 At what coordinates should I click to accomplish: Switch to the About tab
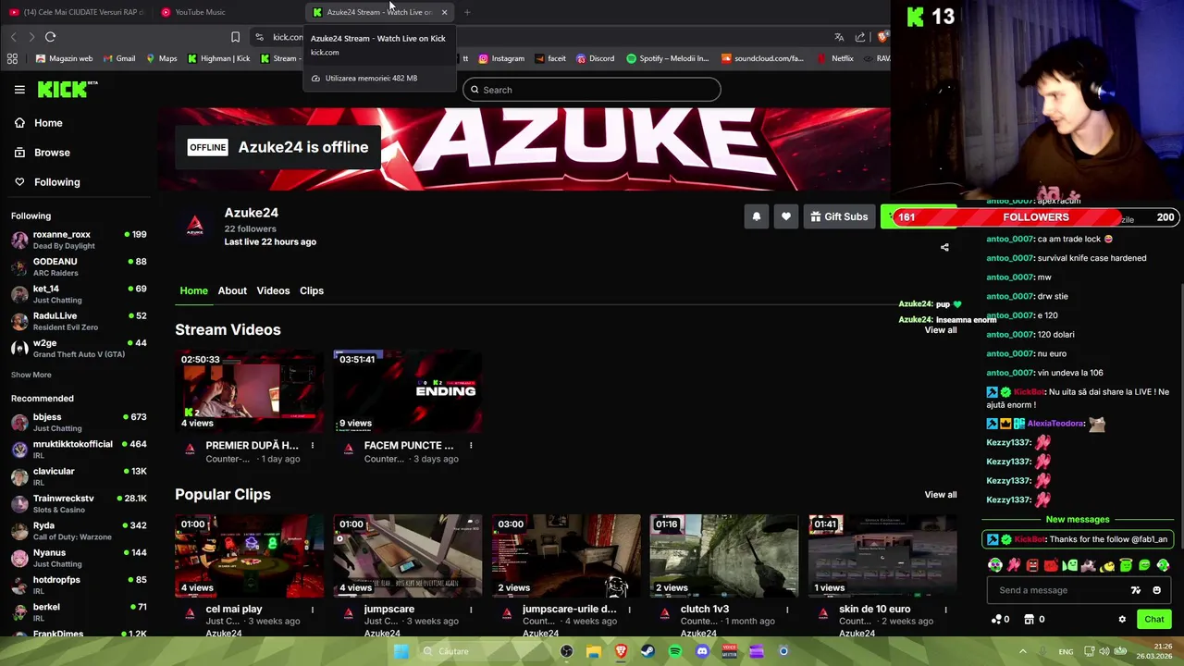232,290
